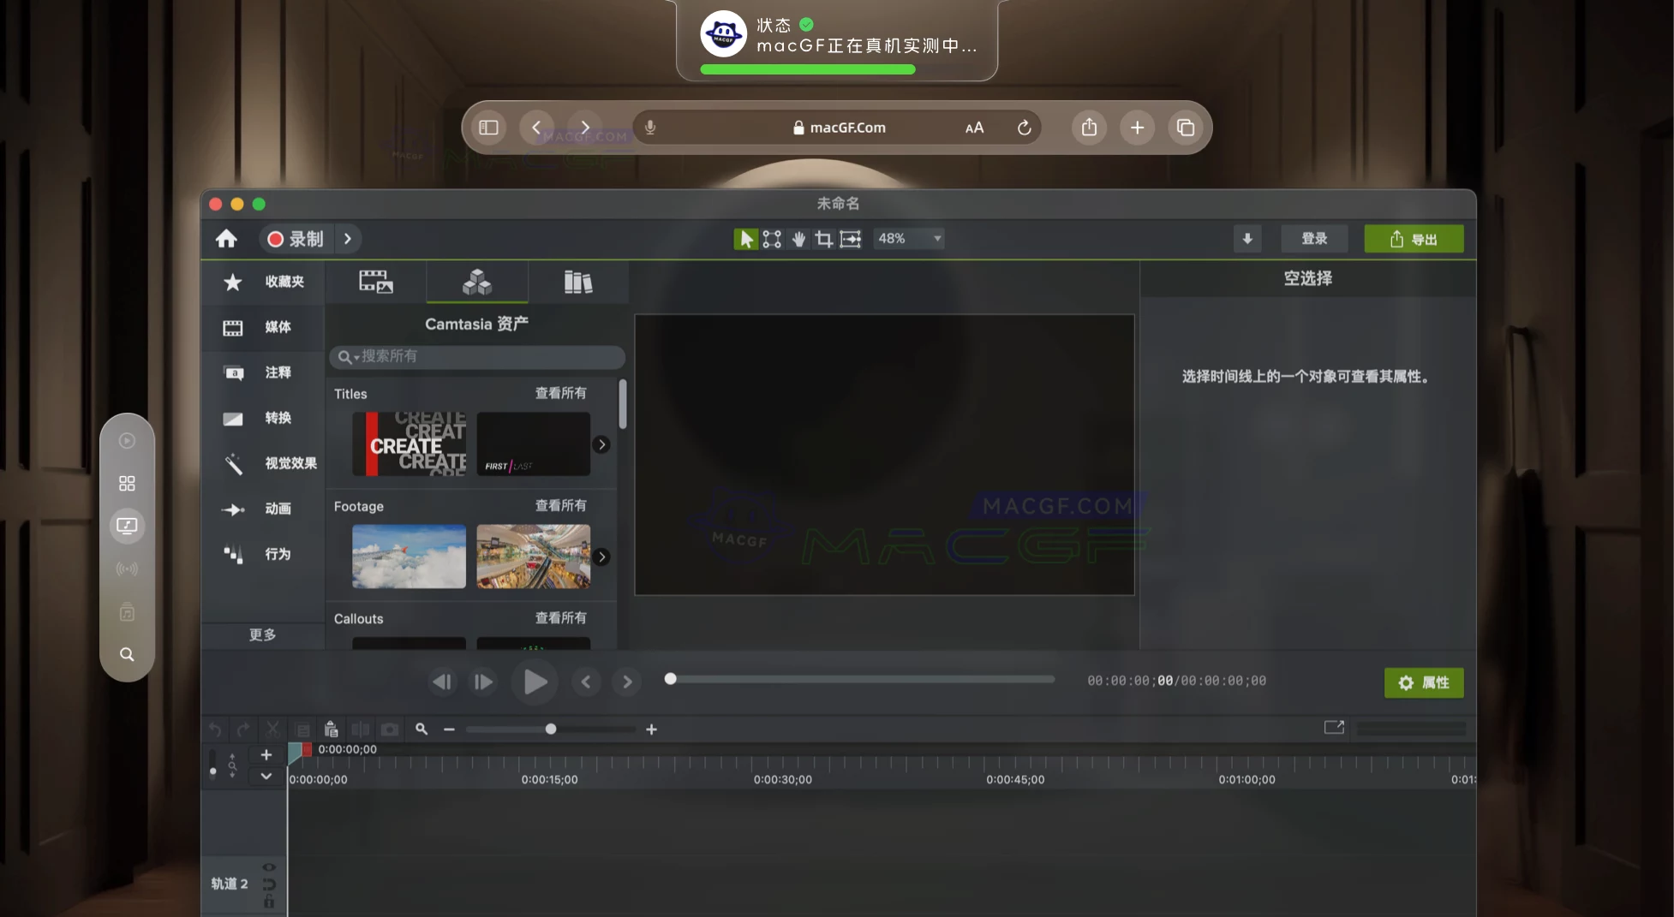Open the 48% canvas zoom dropdown
This screenshot has height=917, width=1674.
(909, 239)
